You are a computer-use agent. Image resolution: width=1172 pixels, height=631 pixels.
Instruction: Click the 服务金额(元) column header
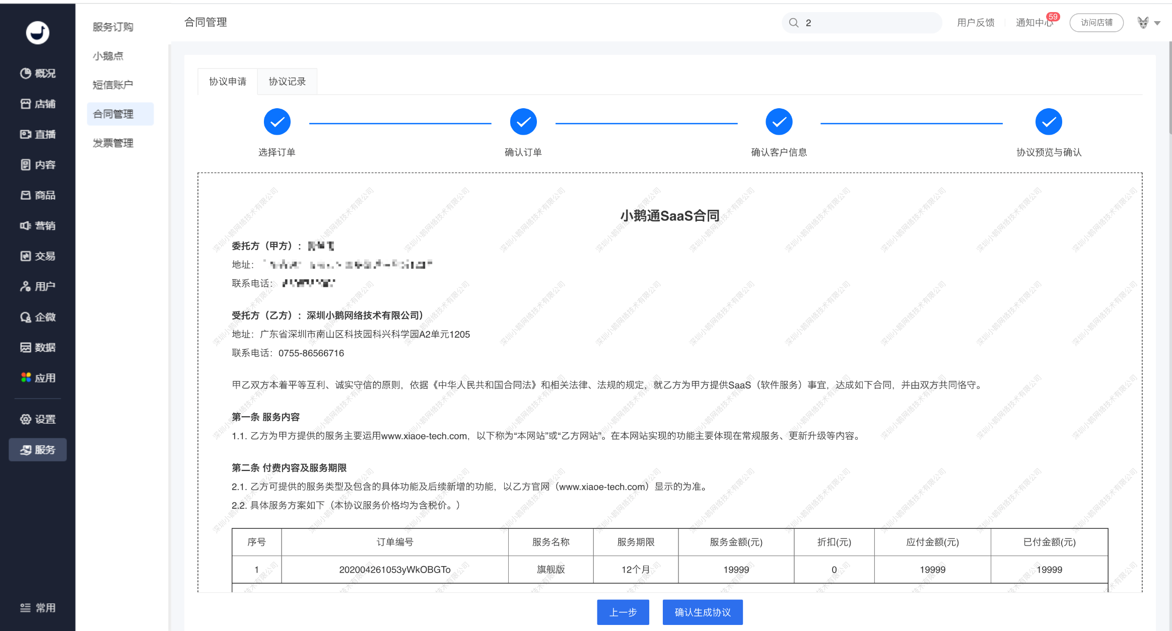click(x=736, y=542)
